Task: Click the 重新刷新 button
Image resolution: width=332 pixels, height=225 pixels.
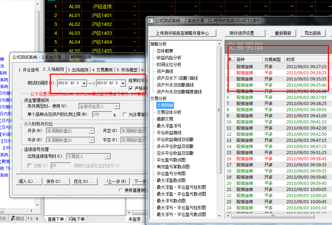Action: pyautogui.click(x=283, y=33)
